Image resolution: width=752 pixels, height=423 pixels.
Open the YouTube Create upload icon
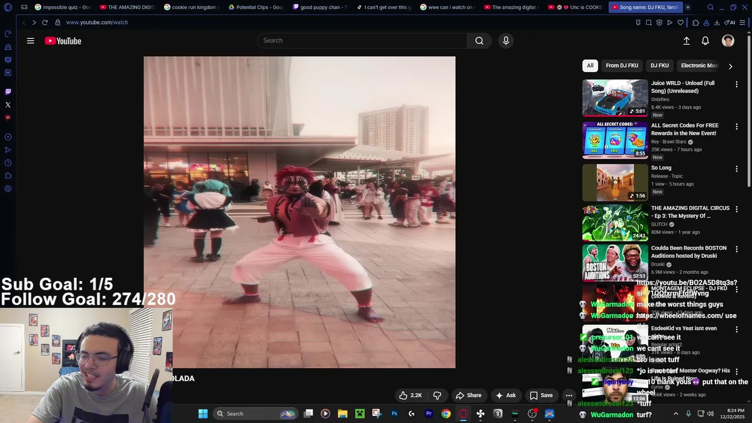click(x=686, y=41)
